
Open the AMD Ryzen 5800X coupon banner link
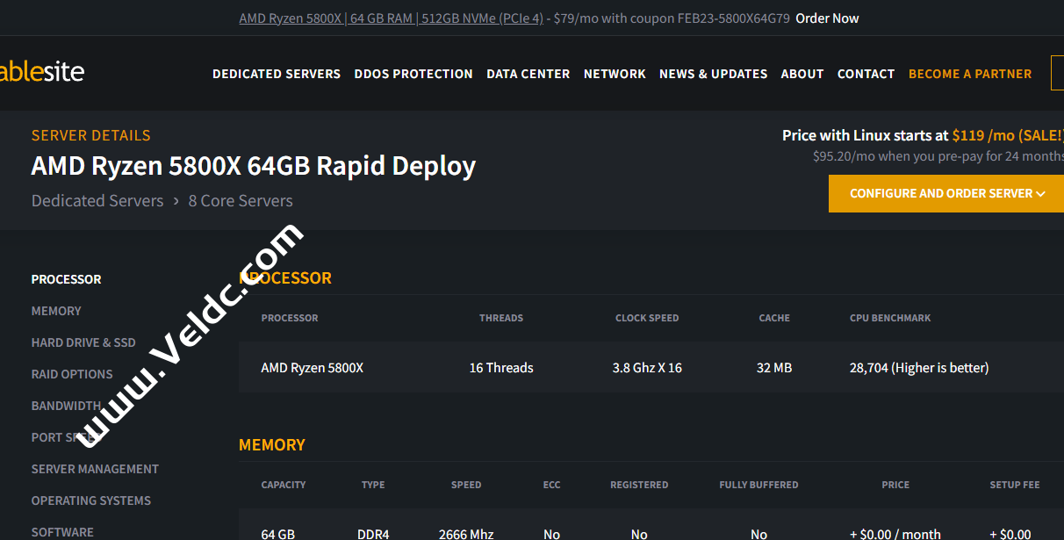(x=391, y=18)
